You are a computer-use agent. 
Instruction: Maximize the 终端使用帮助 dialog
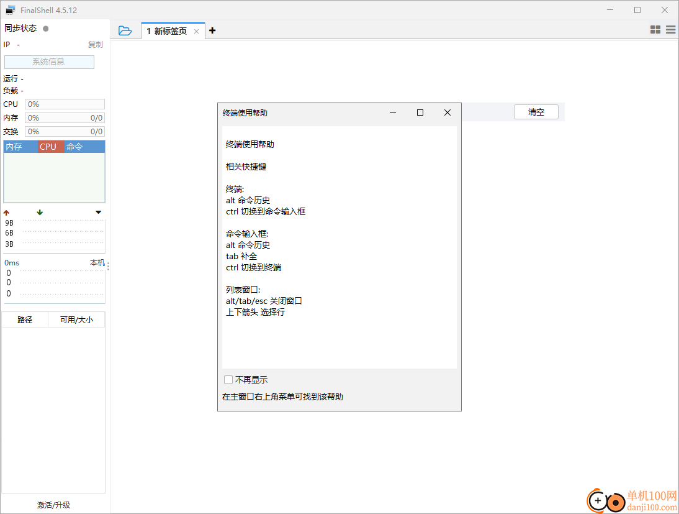[x=420, y=112]
